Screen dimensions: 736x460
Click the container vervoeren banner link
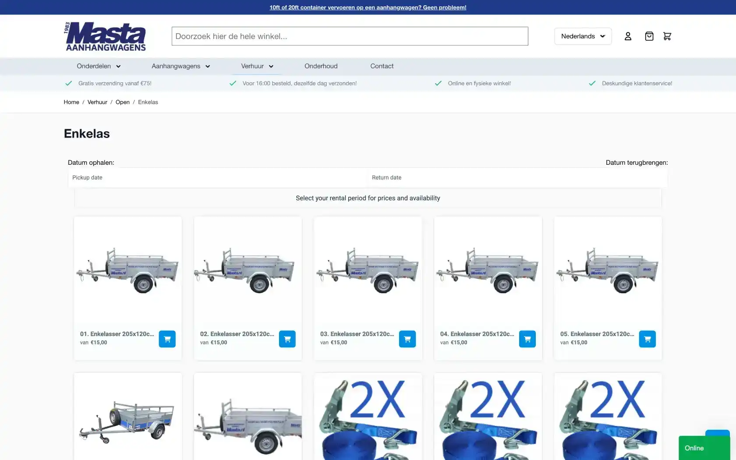tap(368, 7)
